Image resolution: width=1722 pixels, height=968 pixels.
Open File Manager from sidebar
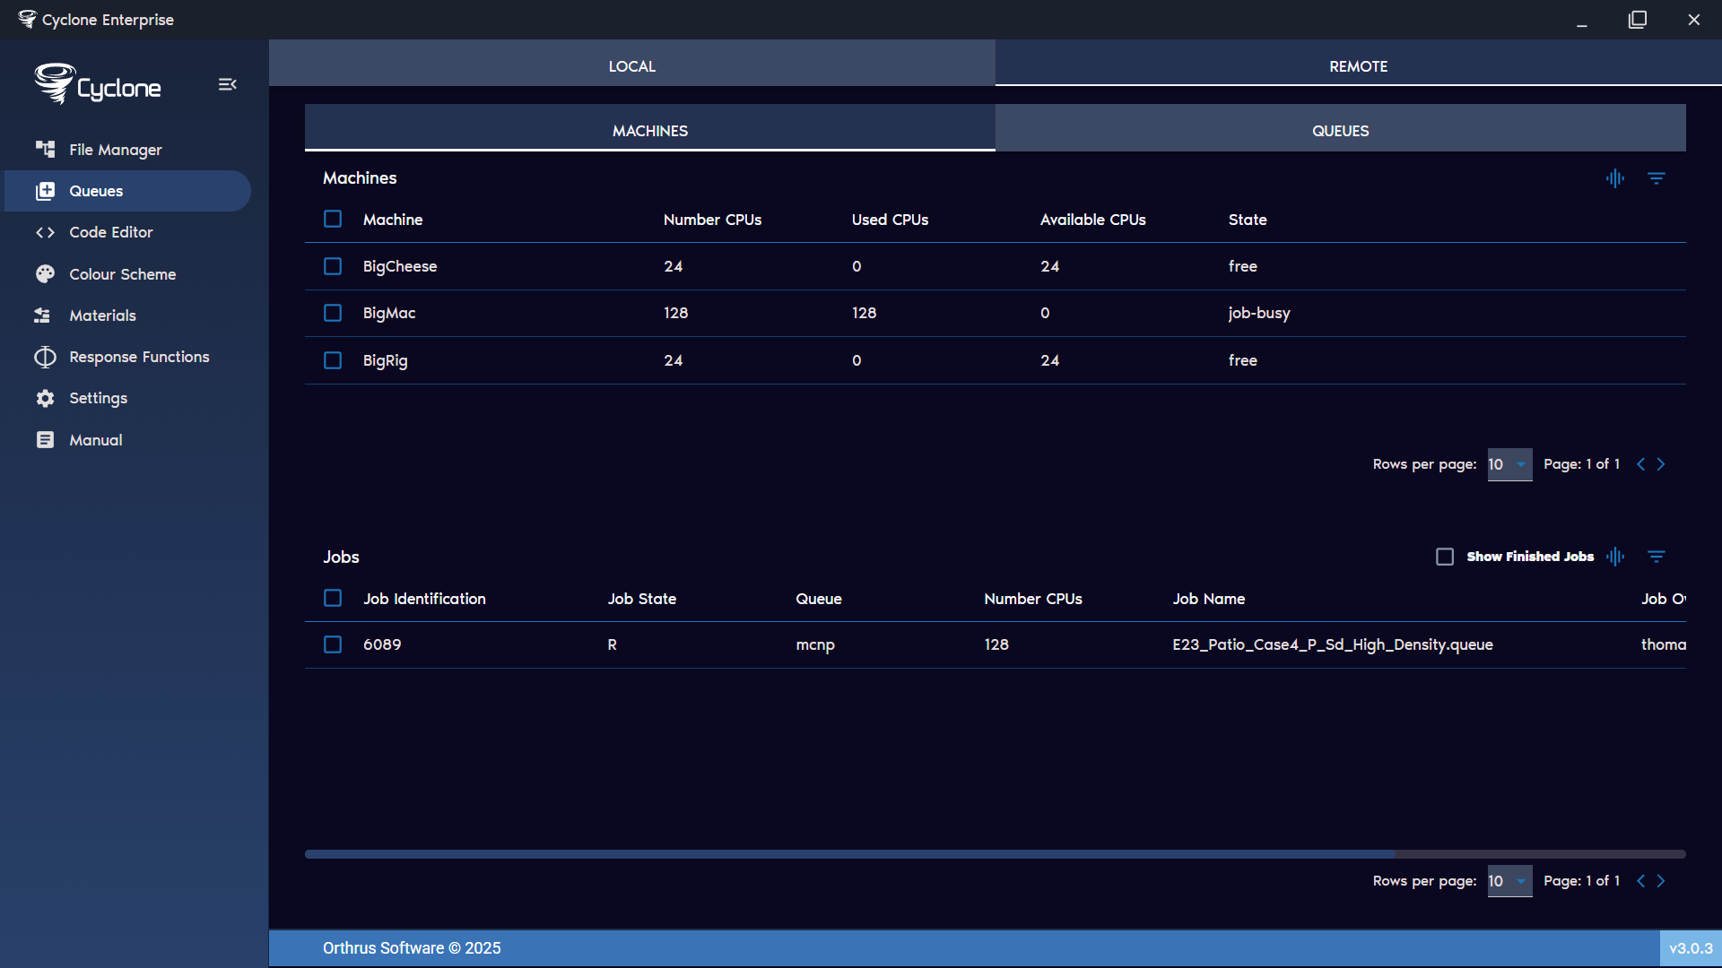click(x=115, y=150)
